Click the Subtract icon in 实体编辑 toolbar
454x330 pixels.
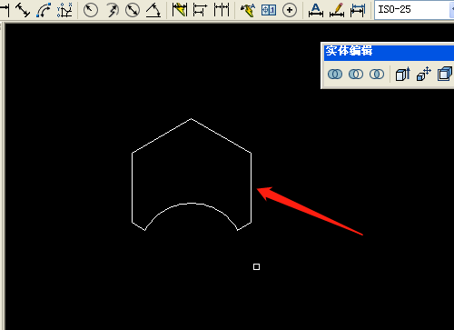[356, 74]
